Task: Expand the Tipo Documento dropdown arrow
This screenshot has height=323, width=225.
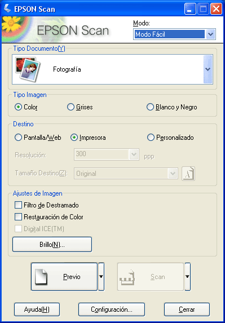Action: click(x=208, y=69)
